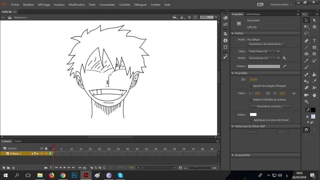320x180 pixels.
Task: Enable Mettre à l'échelle le contenu
Action: pos(250,99)
